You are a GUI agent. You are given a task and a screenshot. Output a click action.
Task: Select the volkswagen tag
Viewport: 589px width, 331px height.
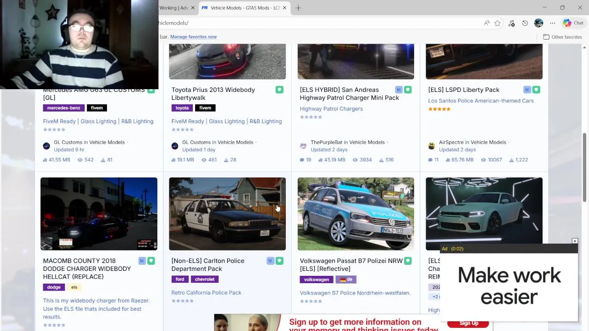click(x=317, y=280)
